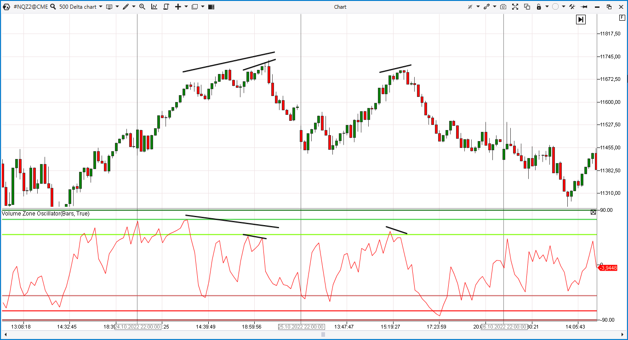Expand the 500 Delta chart dropdown
Image resolution: width=628 pixels, height=340 pixels.
coord(100,7)
